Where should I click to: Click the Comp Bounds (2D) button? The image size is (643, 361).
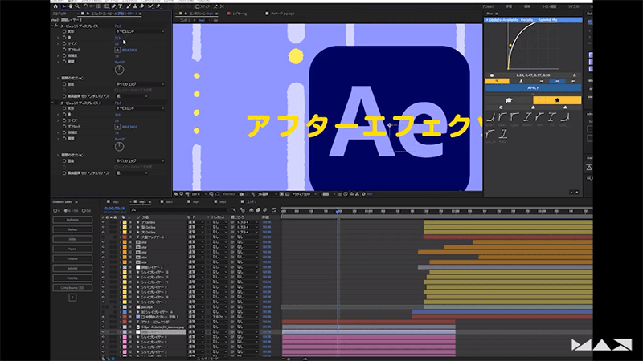point(72,288)
